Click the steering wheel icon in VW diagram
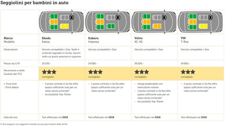 (210, 17)
